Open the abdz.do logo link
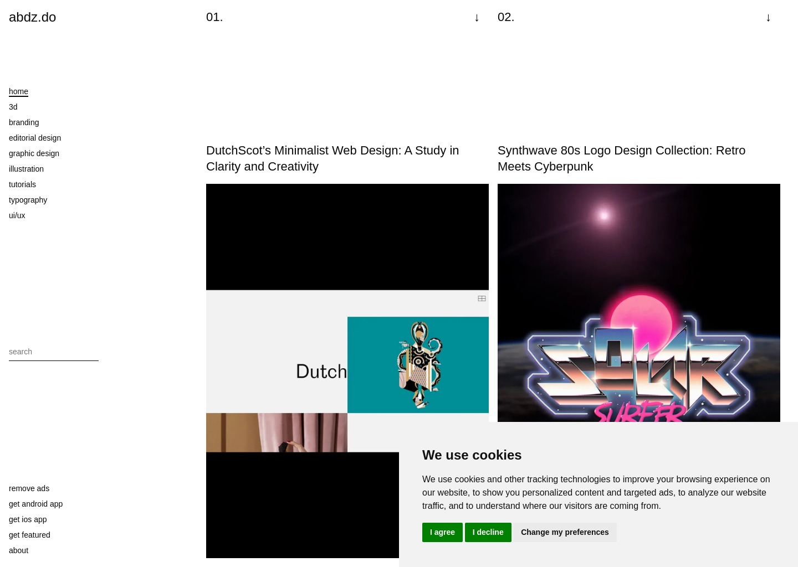This screenshot has height=567, width=798. click(x=33, y=17)
